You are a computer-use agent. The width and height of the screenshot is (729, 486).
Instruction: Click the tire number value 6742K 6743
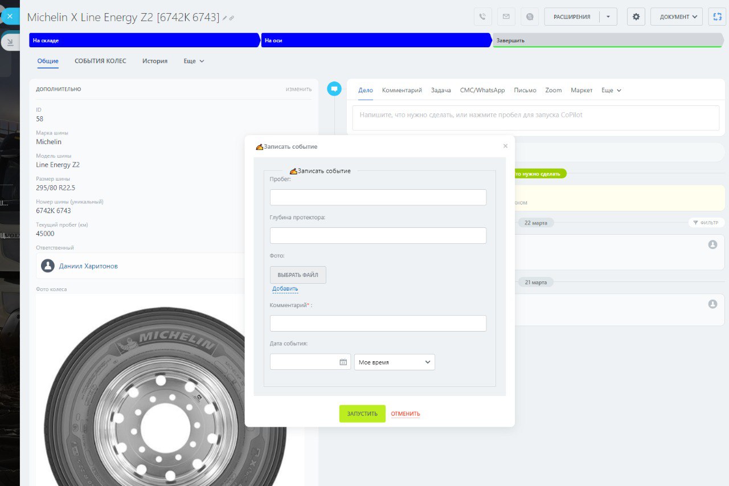54,211
